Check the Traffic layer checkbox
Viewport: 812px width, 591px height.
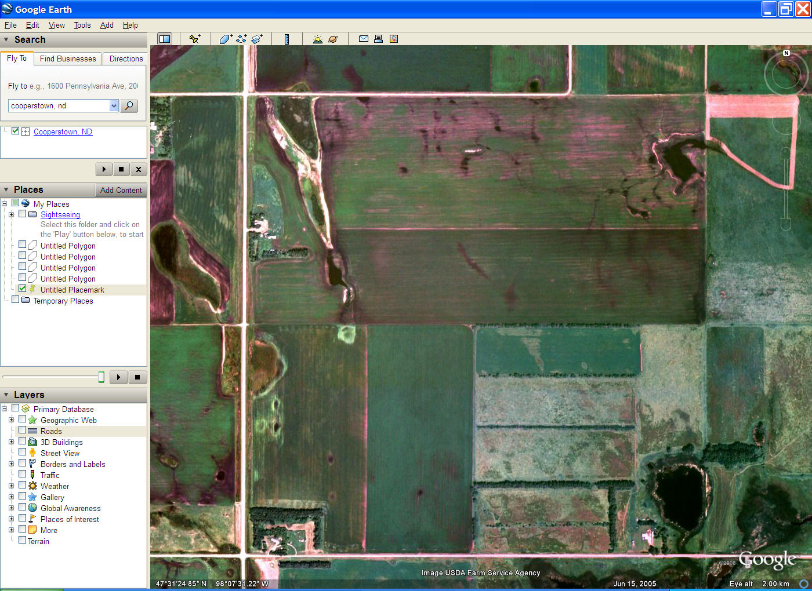pyautogui.click(x=22, y=474)
